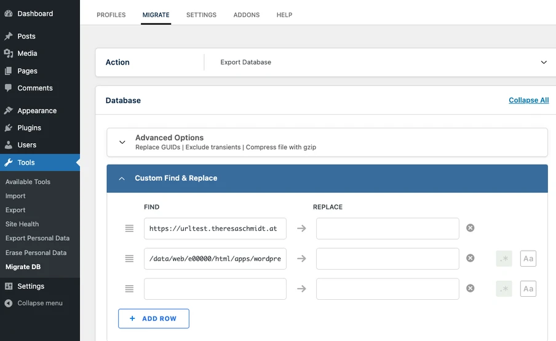Click the Plugins sidebar icon
The height and width of the screenshot is (341, 556).
pos(9,128)
